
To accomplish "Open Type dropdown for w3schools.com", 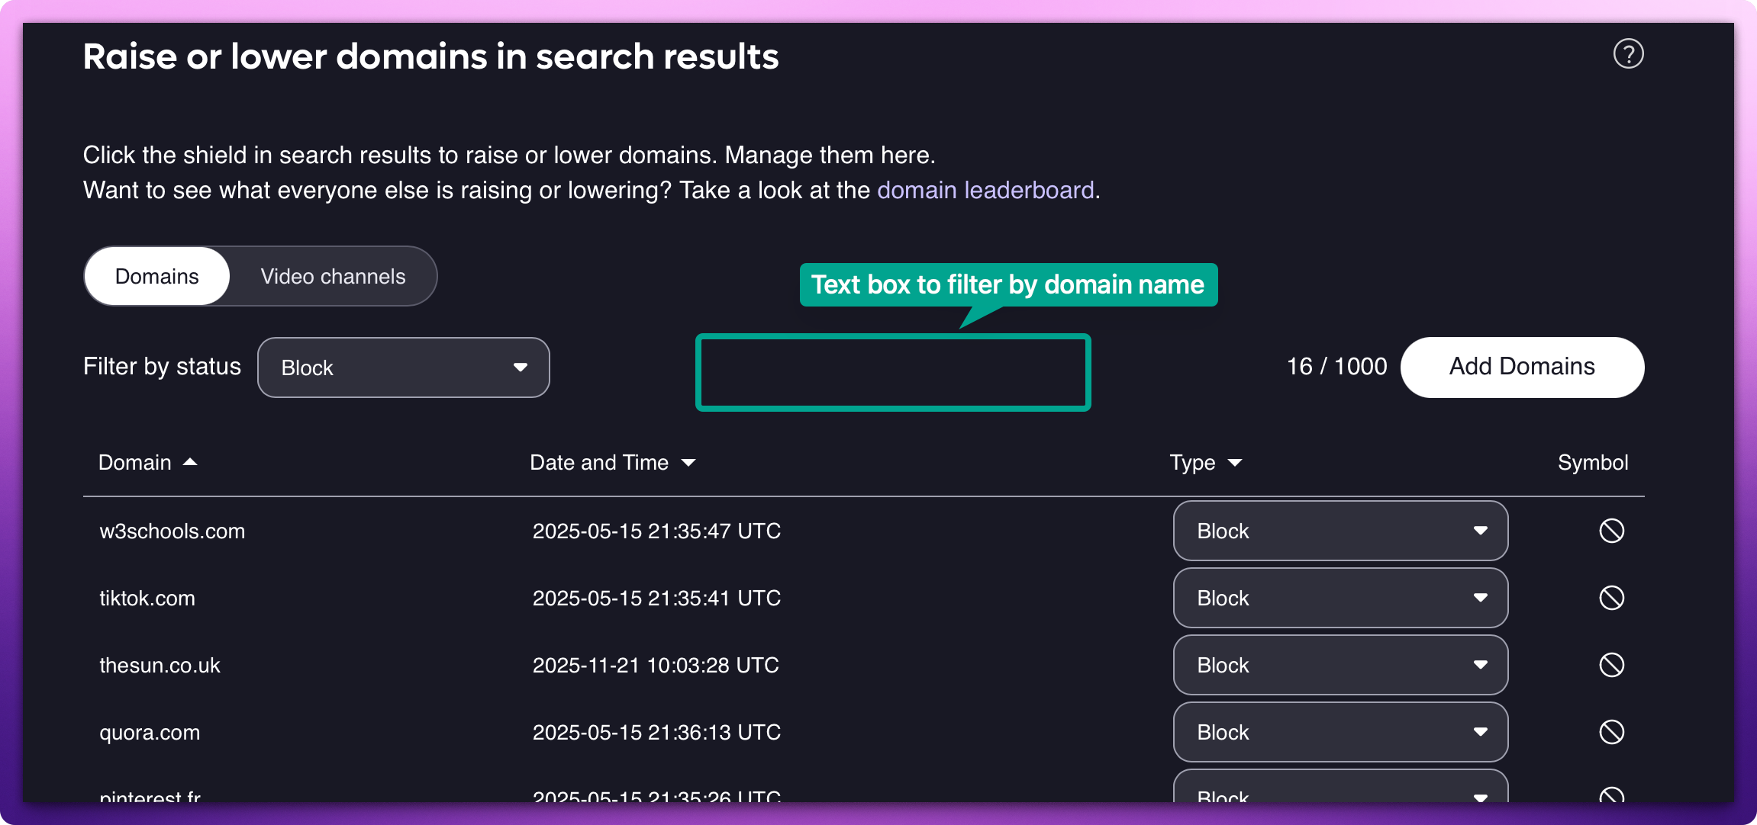I will [1340, 531].
